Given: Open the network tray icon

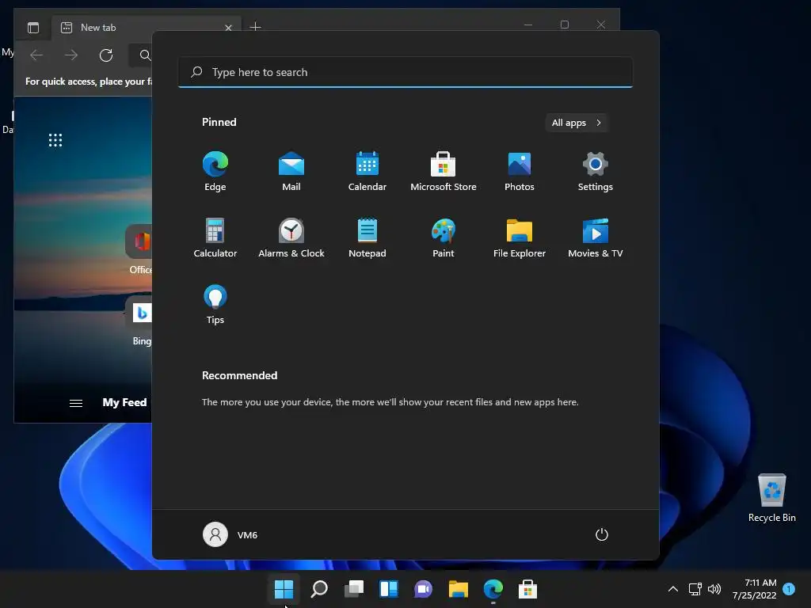Looking at the screenshot, I should click(695, 589).
